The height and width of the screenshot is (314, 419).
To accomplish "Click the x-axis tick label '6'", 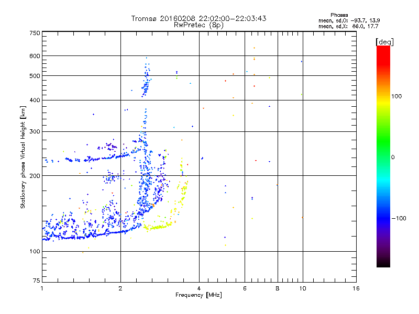I will pyautogui.click(x=245, y=288).
